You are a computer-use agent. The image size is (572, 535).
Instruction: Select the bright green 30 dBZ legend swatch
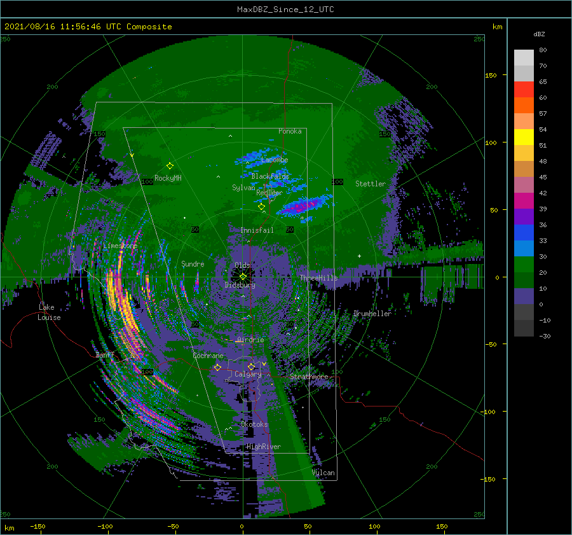pyautogui.click(x=524, y=264)
